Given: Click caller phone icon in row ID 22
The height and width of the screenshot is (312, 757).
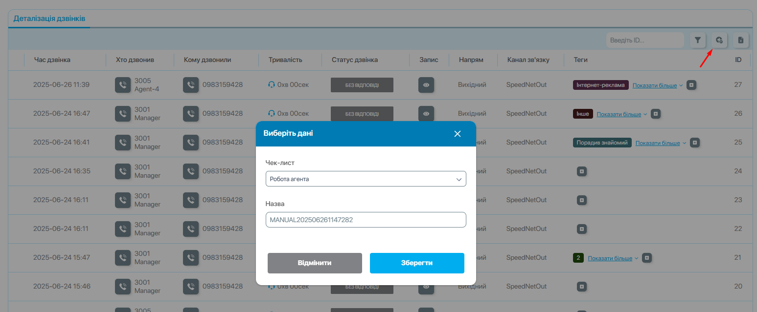Looking at the screenshot, I should (123, 229).
